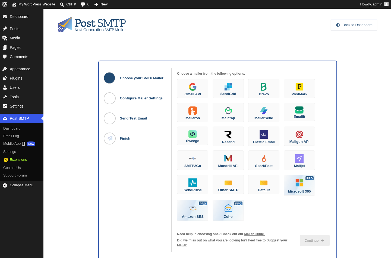The width and height of the screenshot is (391, 258).
Task: Open the Ctrl+K search in admin bar
Action: click(x=68, y=4)
